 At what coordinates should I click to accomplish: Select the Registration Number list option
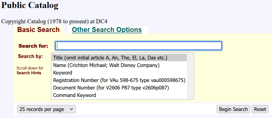click(119, 80)
